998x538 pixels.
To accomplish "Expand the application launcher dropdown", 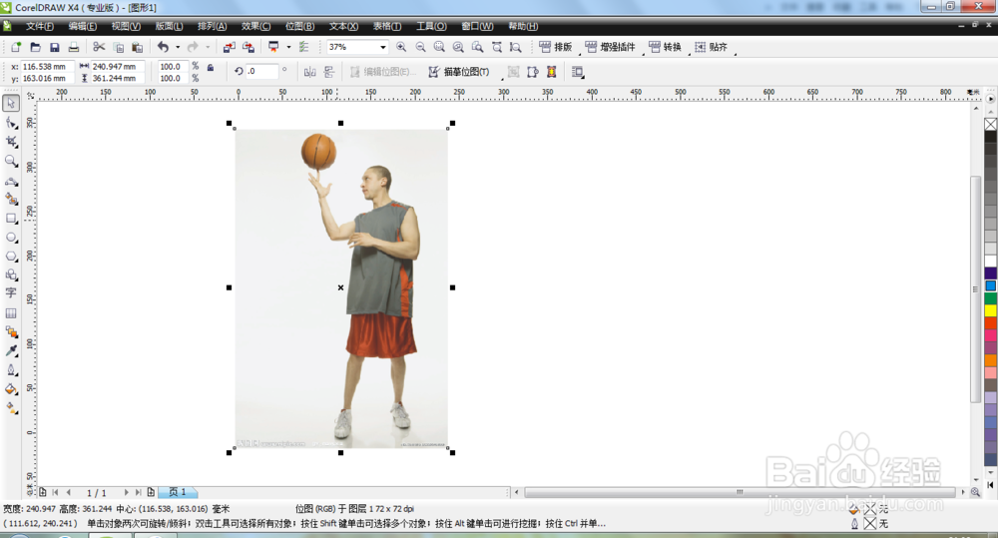I will (x=288, y=47).
